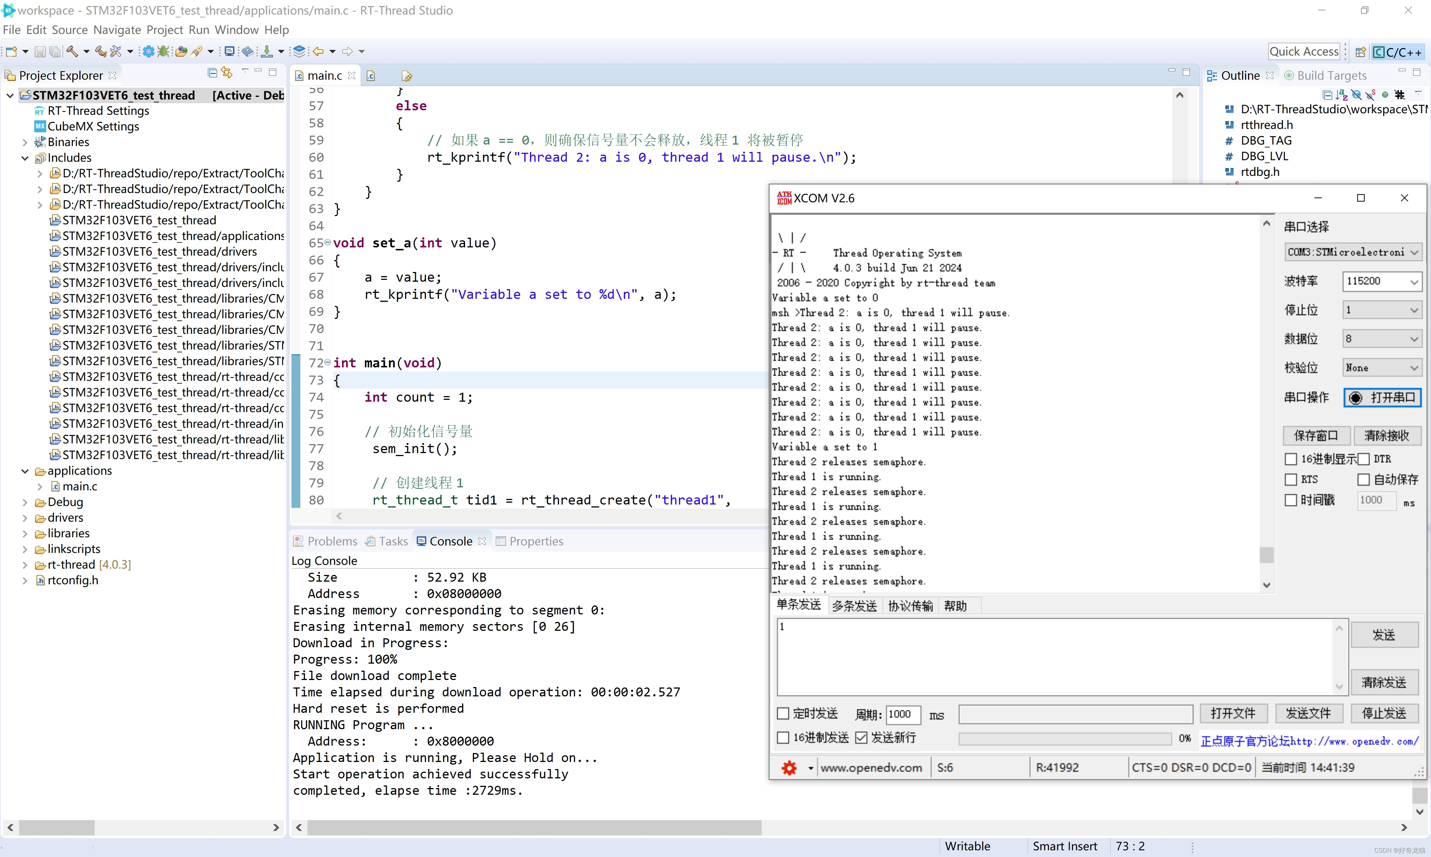Viewport: 1431px width, 857px height.
Task: Open the Navigate menu
Action: click(x=117, y=30)
